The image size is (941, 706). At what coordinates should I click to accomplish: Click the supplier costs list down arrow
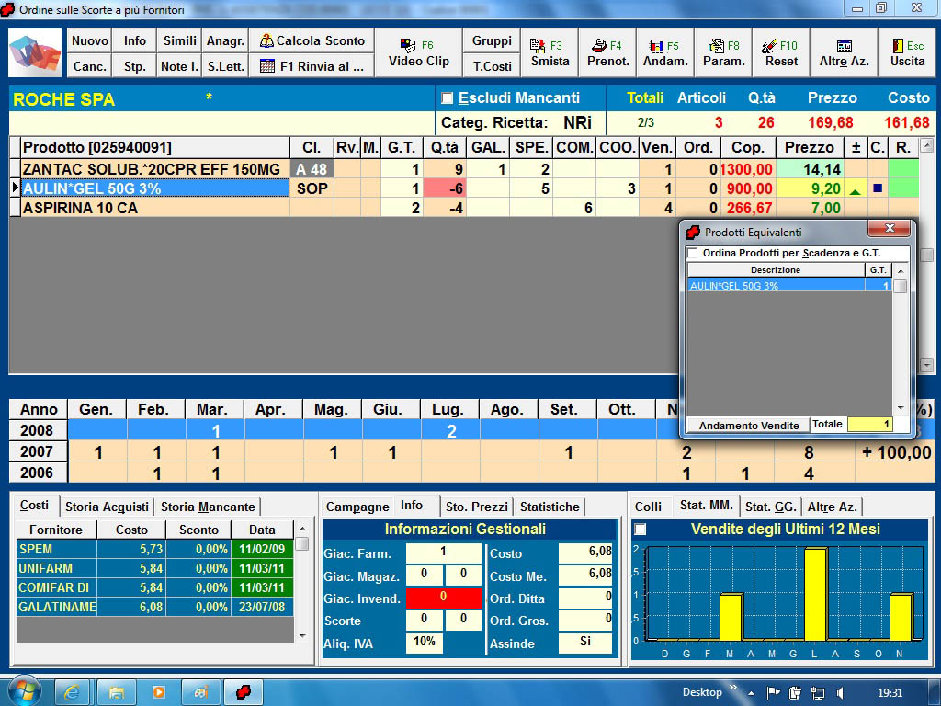(x=301, y=635)
